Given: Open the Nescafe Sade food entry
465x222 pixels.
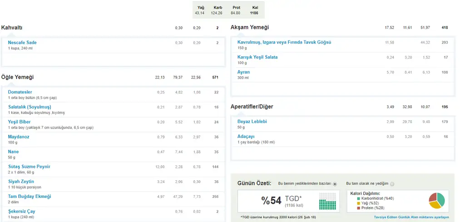Looking at the screenshot, I should coord(22,43).
